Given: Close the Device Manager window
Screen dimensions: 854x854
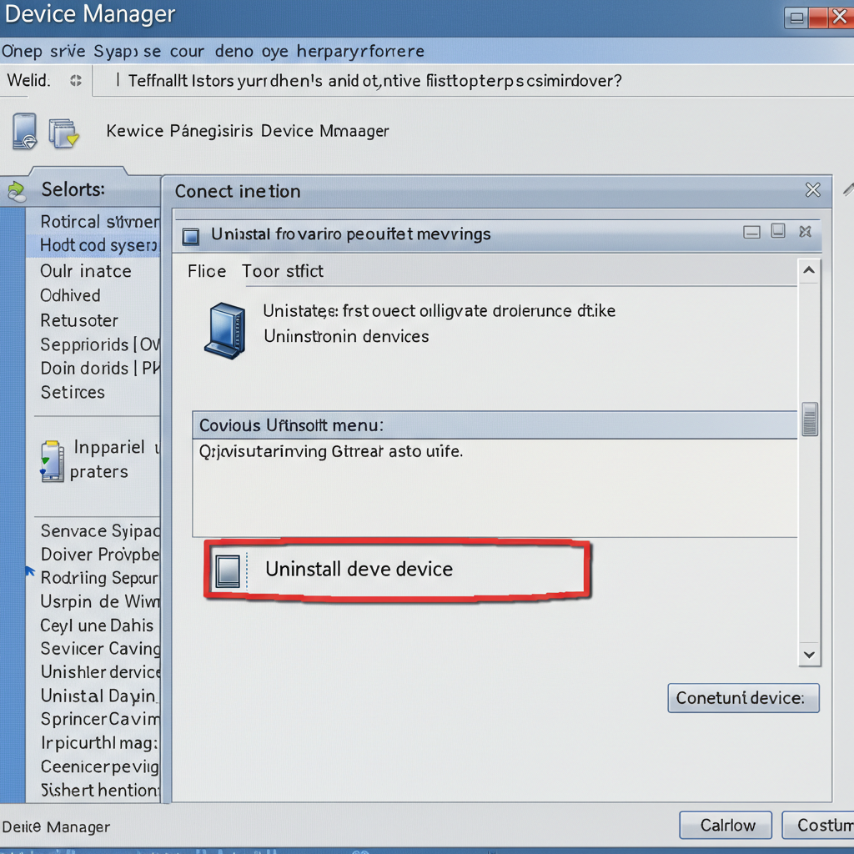Looking at the screenshot, I should [x=840, y=18].
